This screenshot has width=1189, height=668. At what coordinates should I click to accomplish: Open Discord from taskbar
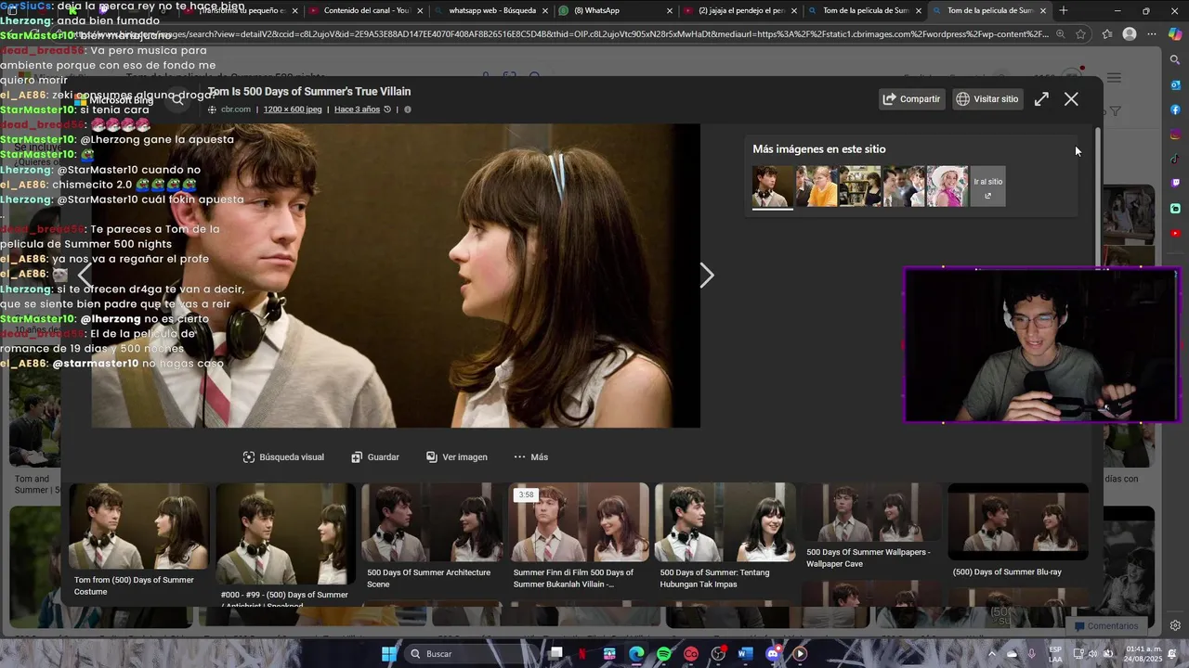773,654
